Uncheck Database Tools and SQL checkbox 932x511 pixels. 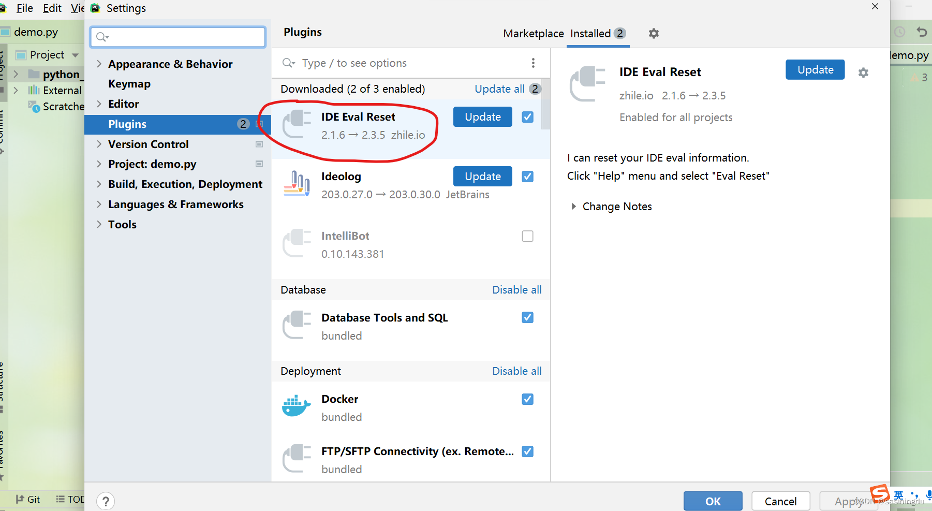tap(527, 317)
